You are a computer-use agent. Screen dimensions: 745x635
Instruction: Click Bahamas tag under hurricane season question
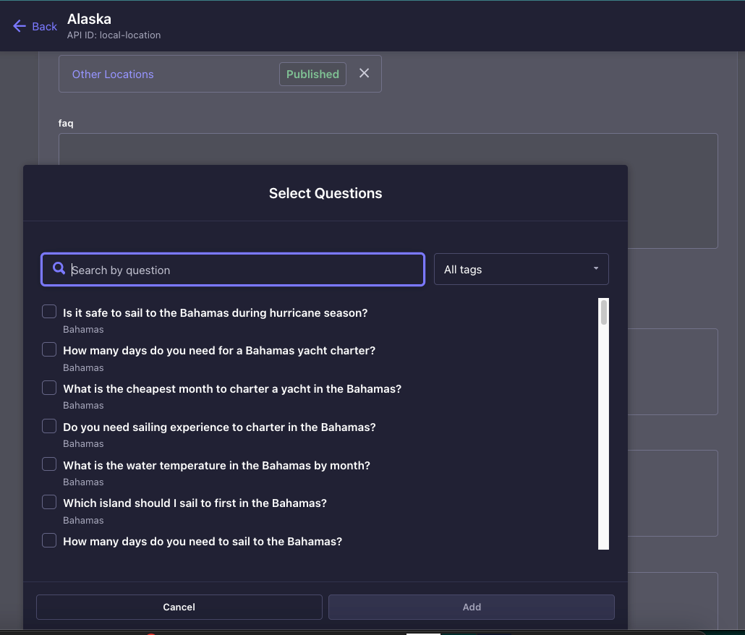pyautogui.click(x=83, y=330)
